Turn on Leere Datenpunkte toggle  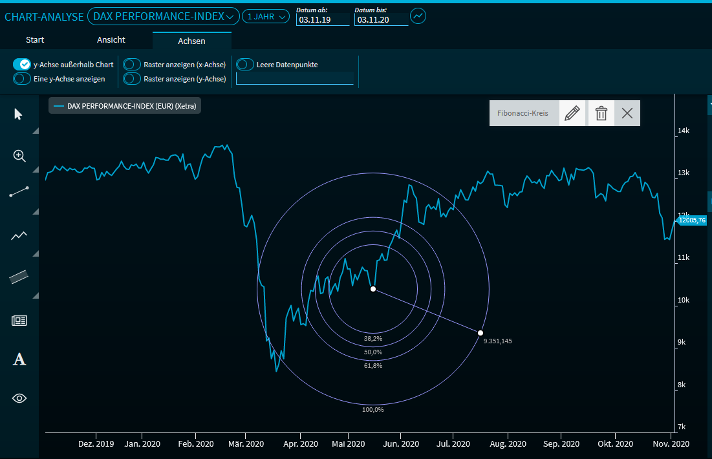click(245, 65)
